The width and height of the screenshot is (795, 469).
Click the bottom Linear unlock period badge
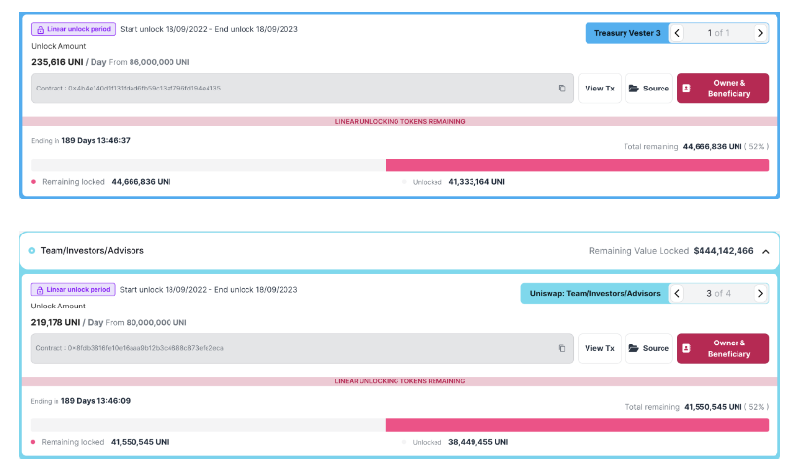[x=73, y=290]
